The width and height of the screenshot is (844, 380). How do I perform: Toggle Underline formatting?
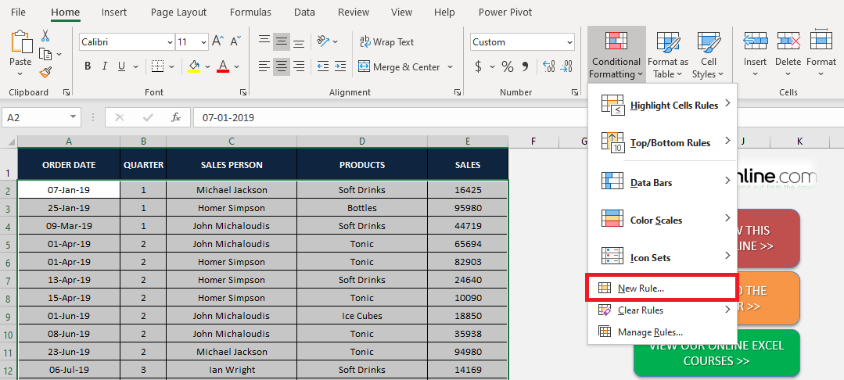[122, 66]
